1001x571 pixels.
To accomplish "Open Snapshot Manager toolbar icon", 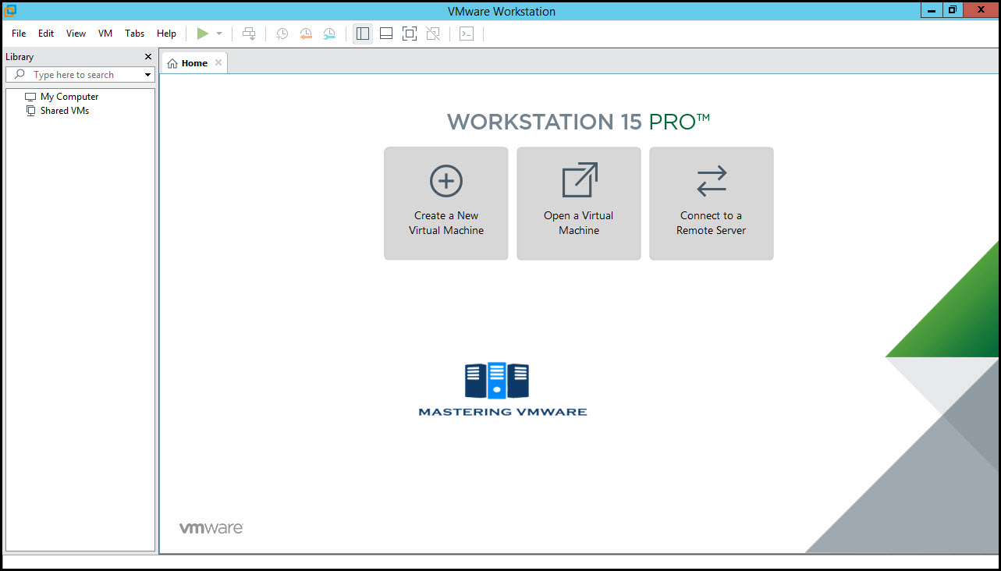I will pos(329,34).
